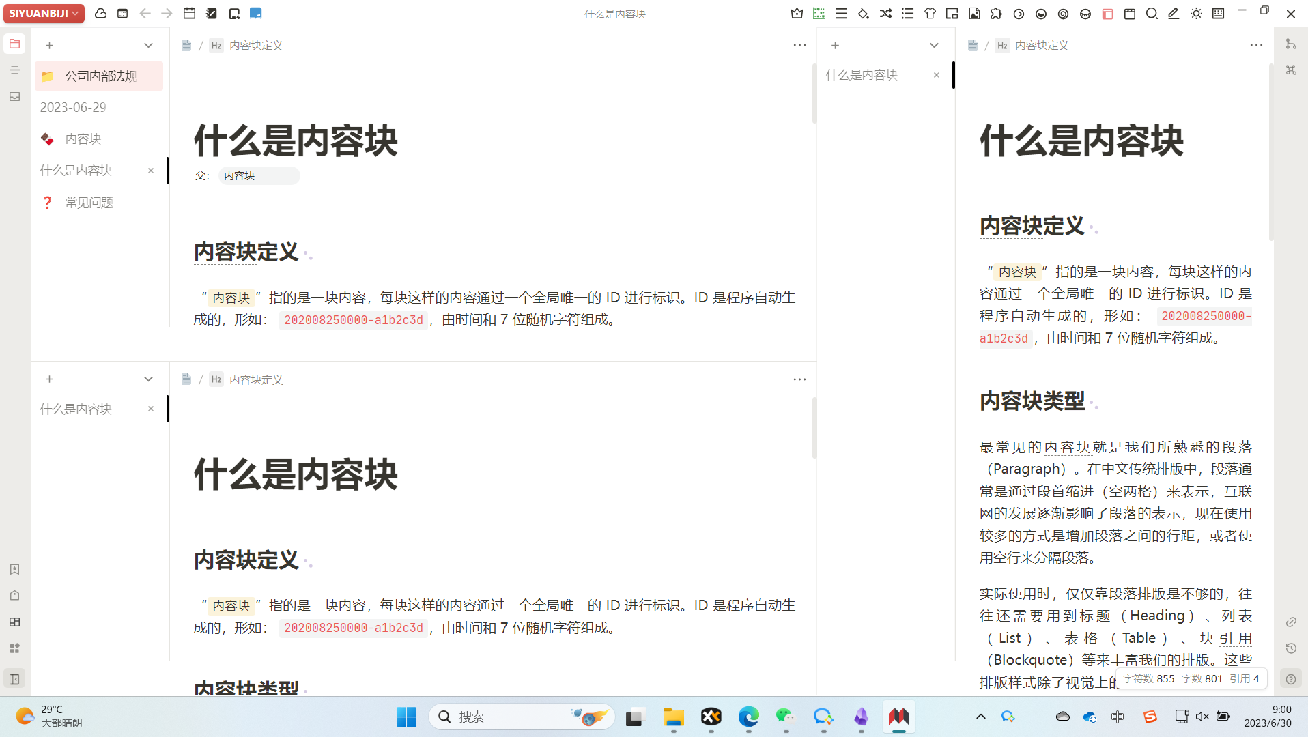Click the shuffle arrows icon
The height and width of the screenshot is (737, 1308).
885,14
